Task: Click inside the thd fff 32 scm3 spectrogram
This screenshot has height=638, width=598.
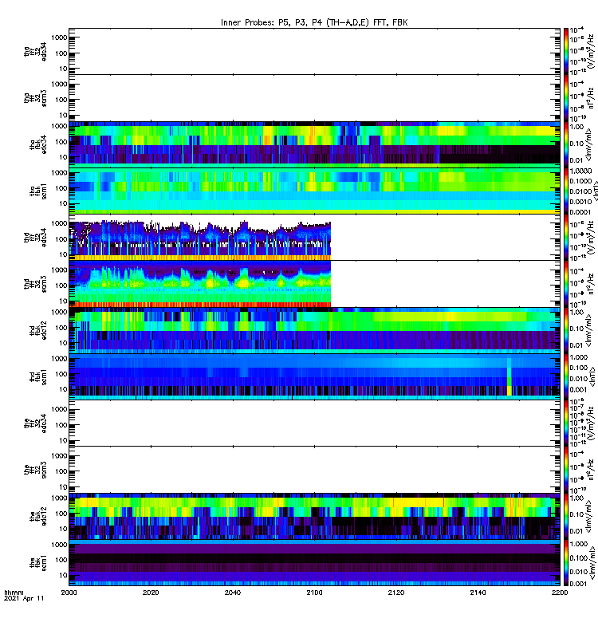Action: (x=200, y=284)
